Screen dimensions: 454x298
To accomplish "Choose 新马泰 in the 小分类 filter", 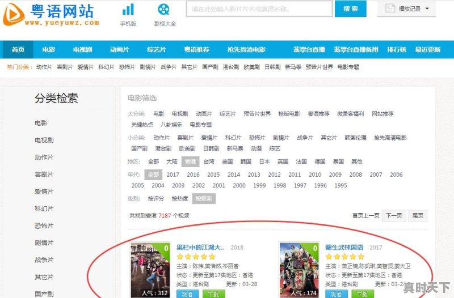I will click(x=235, y=148).
